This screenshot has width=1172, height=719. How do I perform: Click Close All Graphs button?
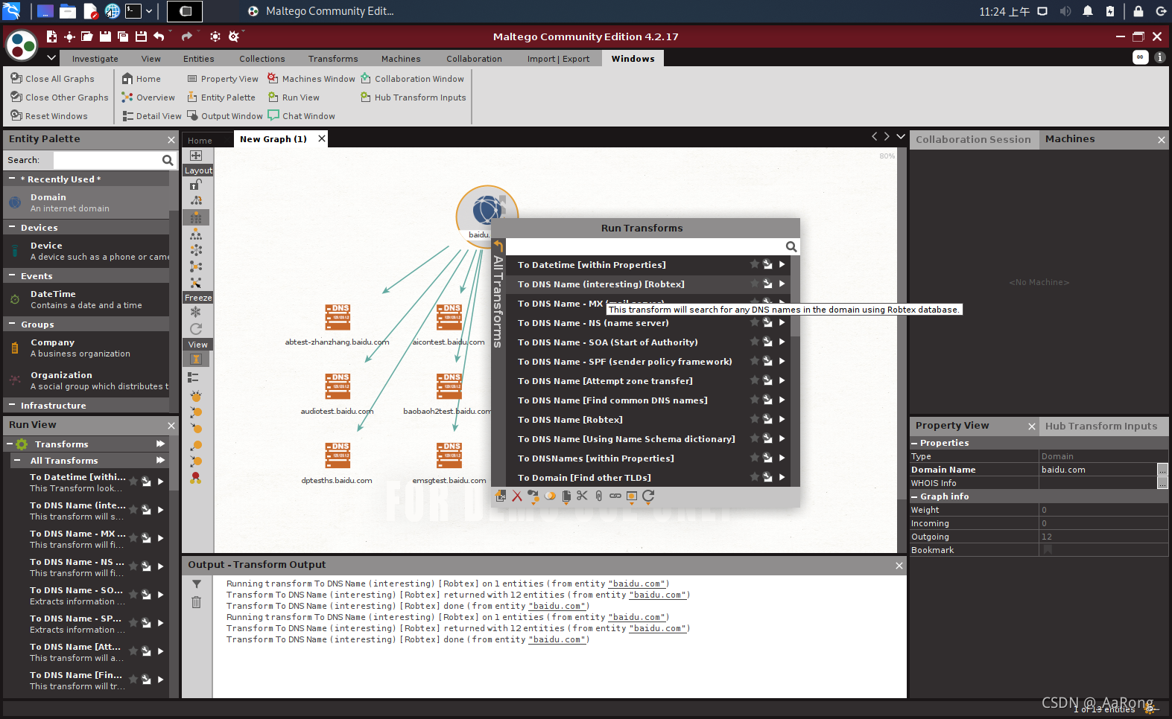pyautogui.click(x=53, y=79)
